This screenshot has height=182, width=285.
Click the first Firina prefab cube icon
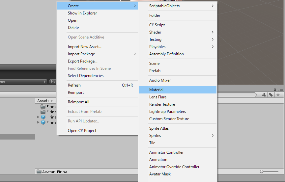[43, 117]
